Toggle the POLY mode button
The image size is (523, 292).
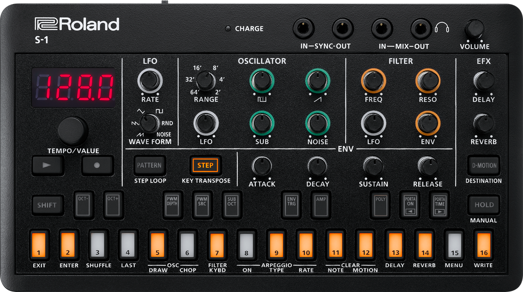click(381, 205)
